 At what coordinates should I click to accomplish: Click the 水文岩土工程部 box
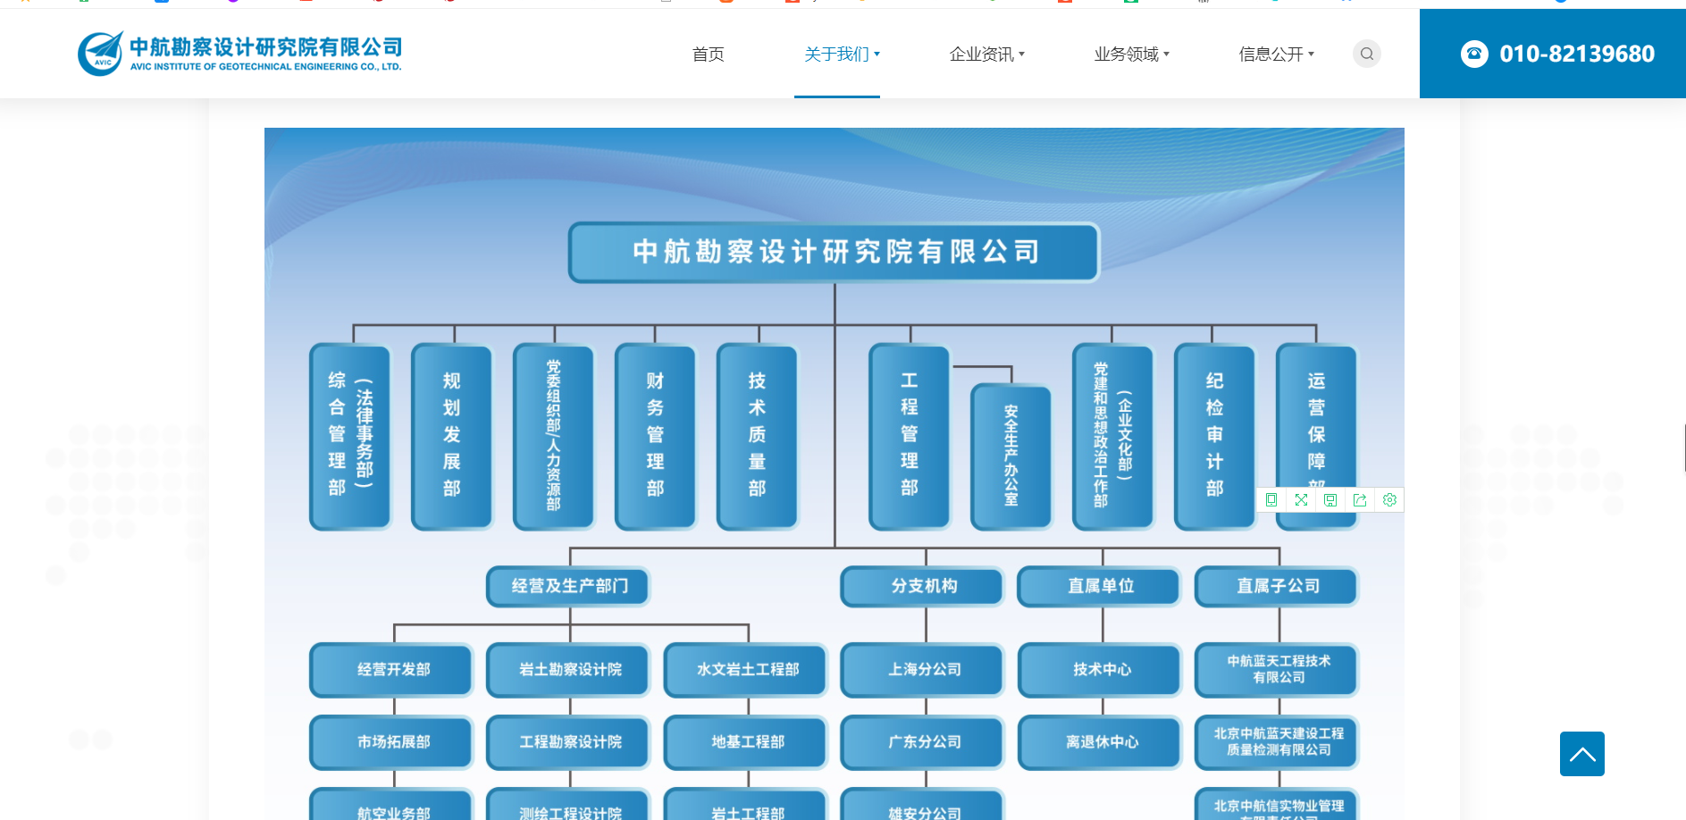tap(747, 670)
